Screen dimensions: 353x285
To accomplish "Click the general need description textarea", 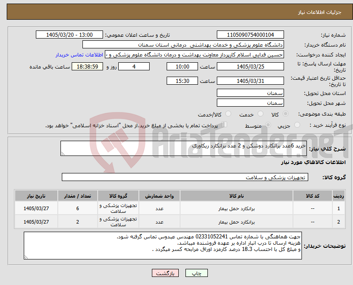I will [x=184, y=148].
